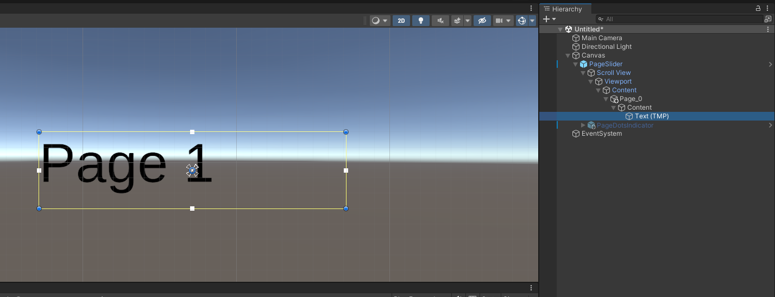Toggle 2D scene view mode

401,21
